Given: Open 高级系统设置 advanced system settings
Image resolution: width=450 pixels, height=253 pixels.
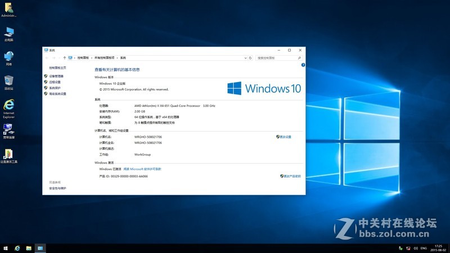Looking at the screenshot, I should (58, 94).
